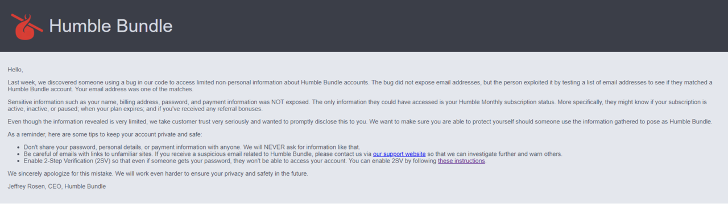Click empty area of dark header banner
Image resolution: width=728 pixels, height=204 pixels.
pos(455,26)
